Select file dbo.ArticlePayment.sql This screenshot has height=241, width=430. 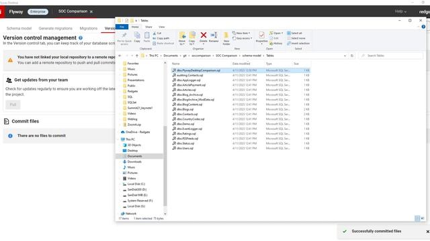click(191, 85)
